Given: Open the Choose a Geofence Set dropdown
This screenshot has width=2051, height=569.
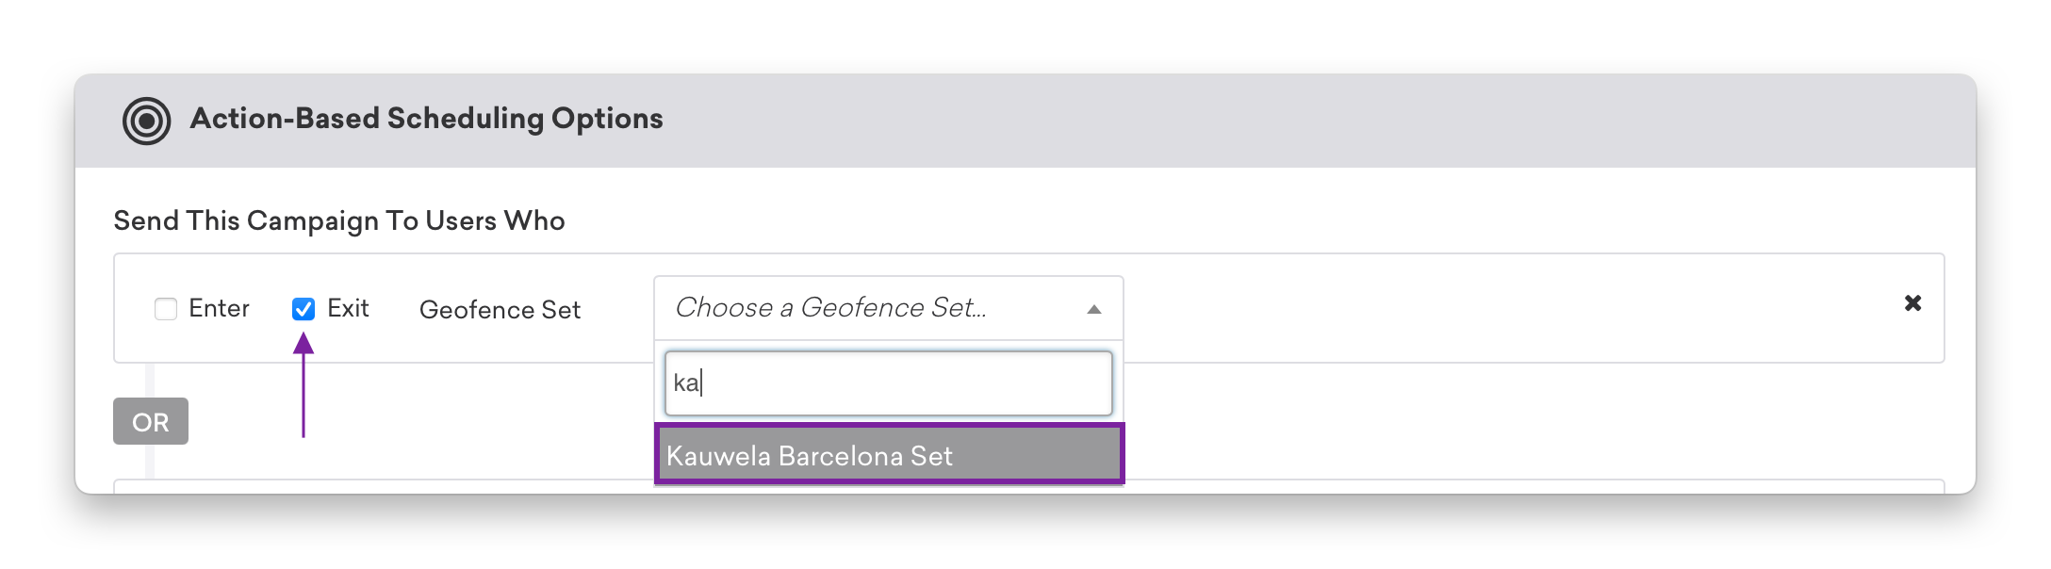Looking at the screenshot, I should tap(888, 308).
